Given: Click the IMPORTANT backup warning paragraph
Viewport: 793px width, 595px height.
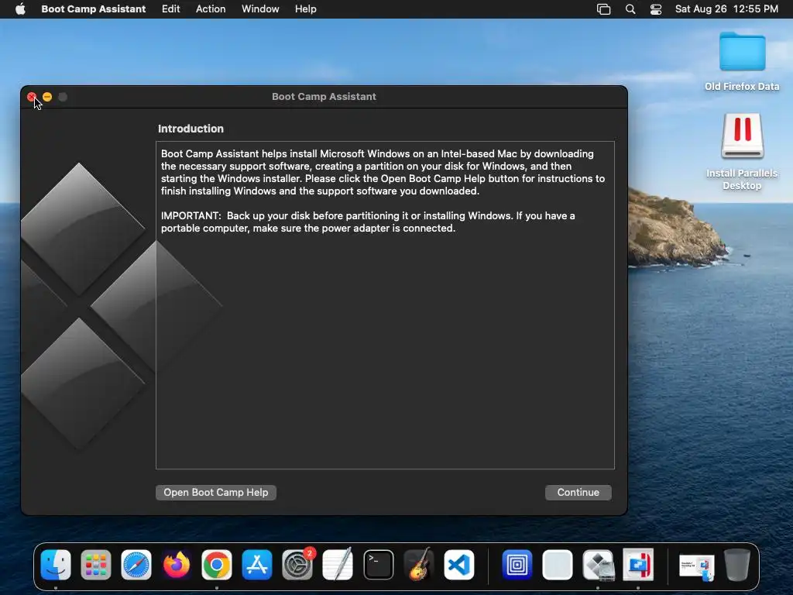Looking at the screenshot, I should click(368, 222).
